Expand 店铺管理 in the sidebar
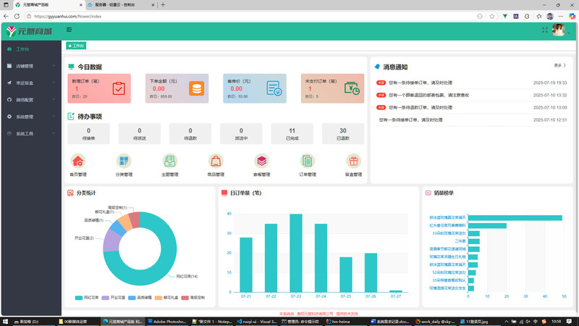Screen dimensions: 579x326 31,66
